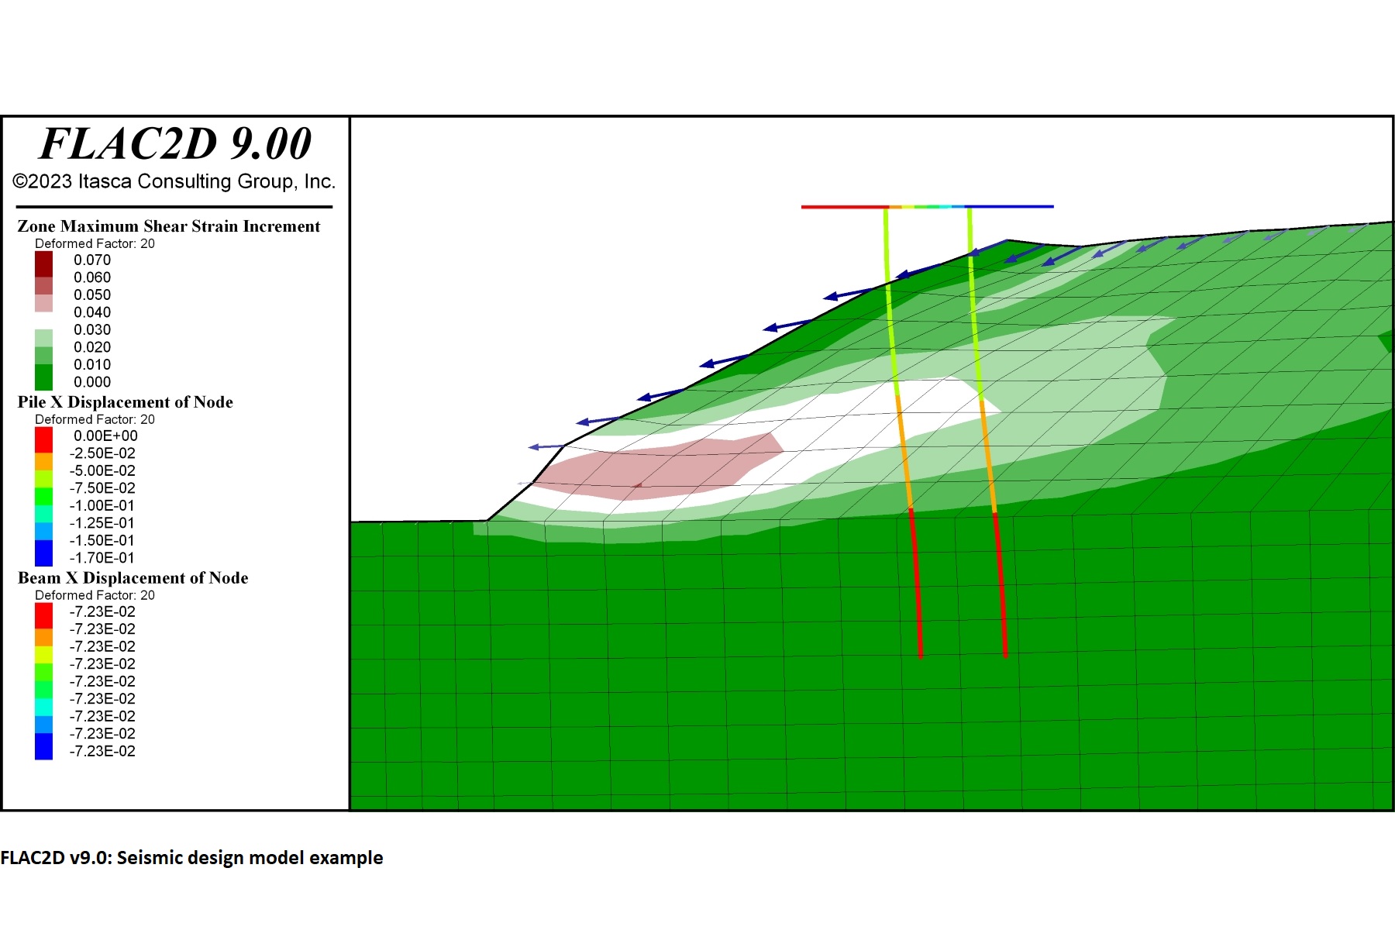
Task: Pick the dark blue swatch in the Beam X legend
Action: click(43, 746)
